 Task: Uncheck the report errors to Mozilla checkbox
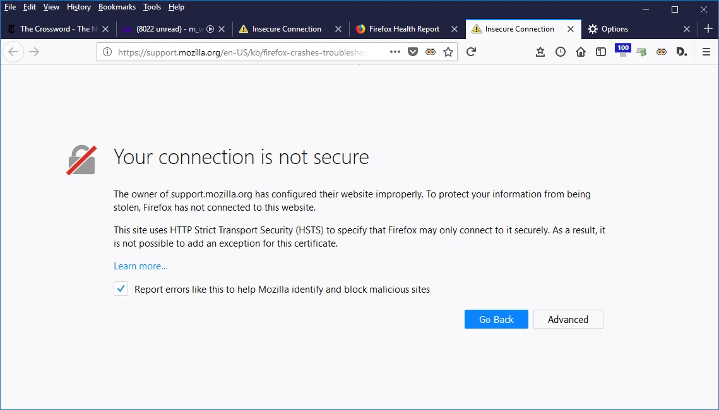click(121, 289)
